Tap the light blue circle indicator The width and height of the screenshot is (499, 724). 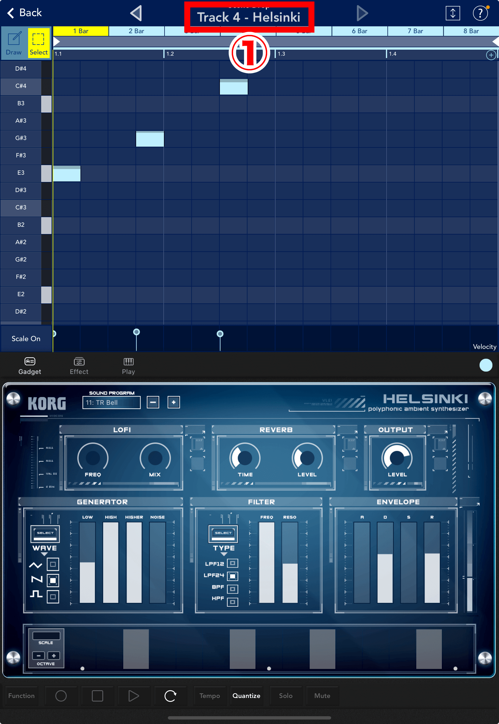tap(486, 365)
